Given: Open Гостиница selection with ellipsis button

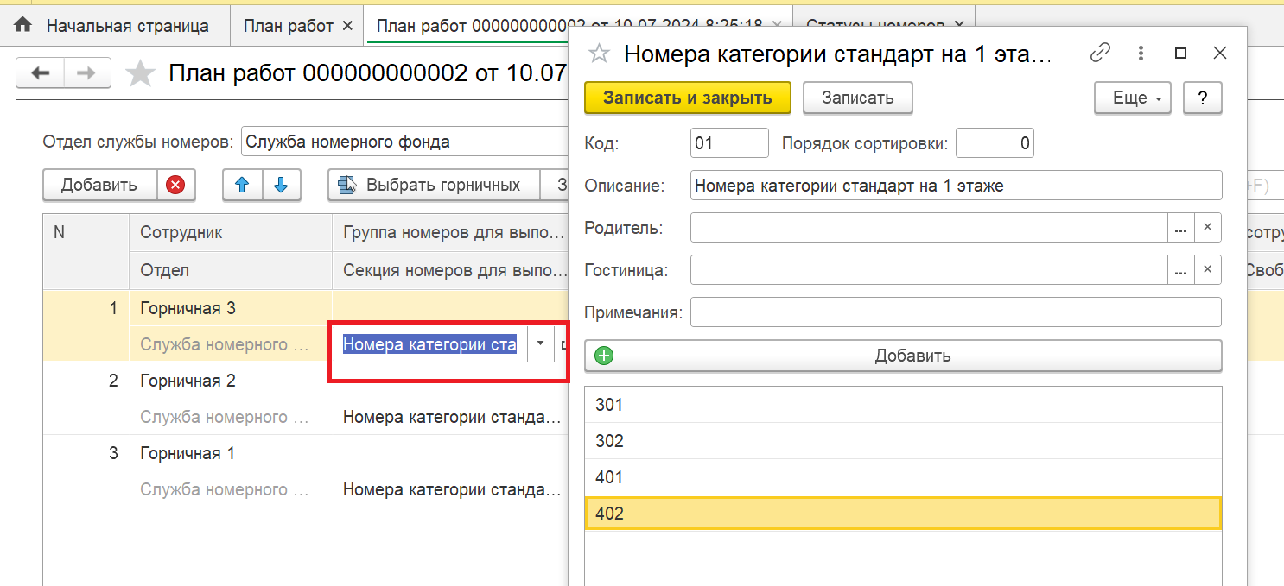Looking at the screenshot, I should coord(1181,270).
